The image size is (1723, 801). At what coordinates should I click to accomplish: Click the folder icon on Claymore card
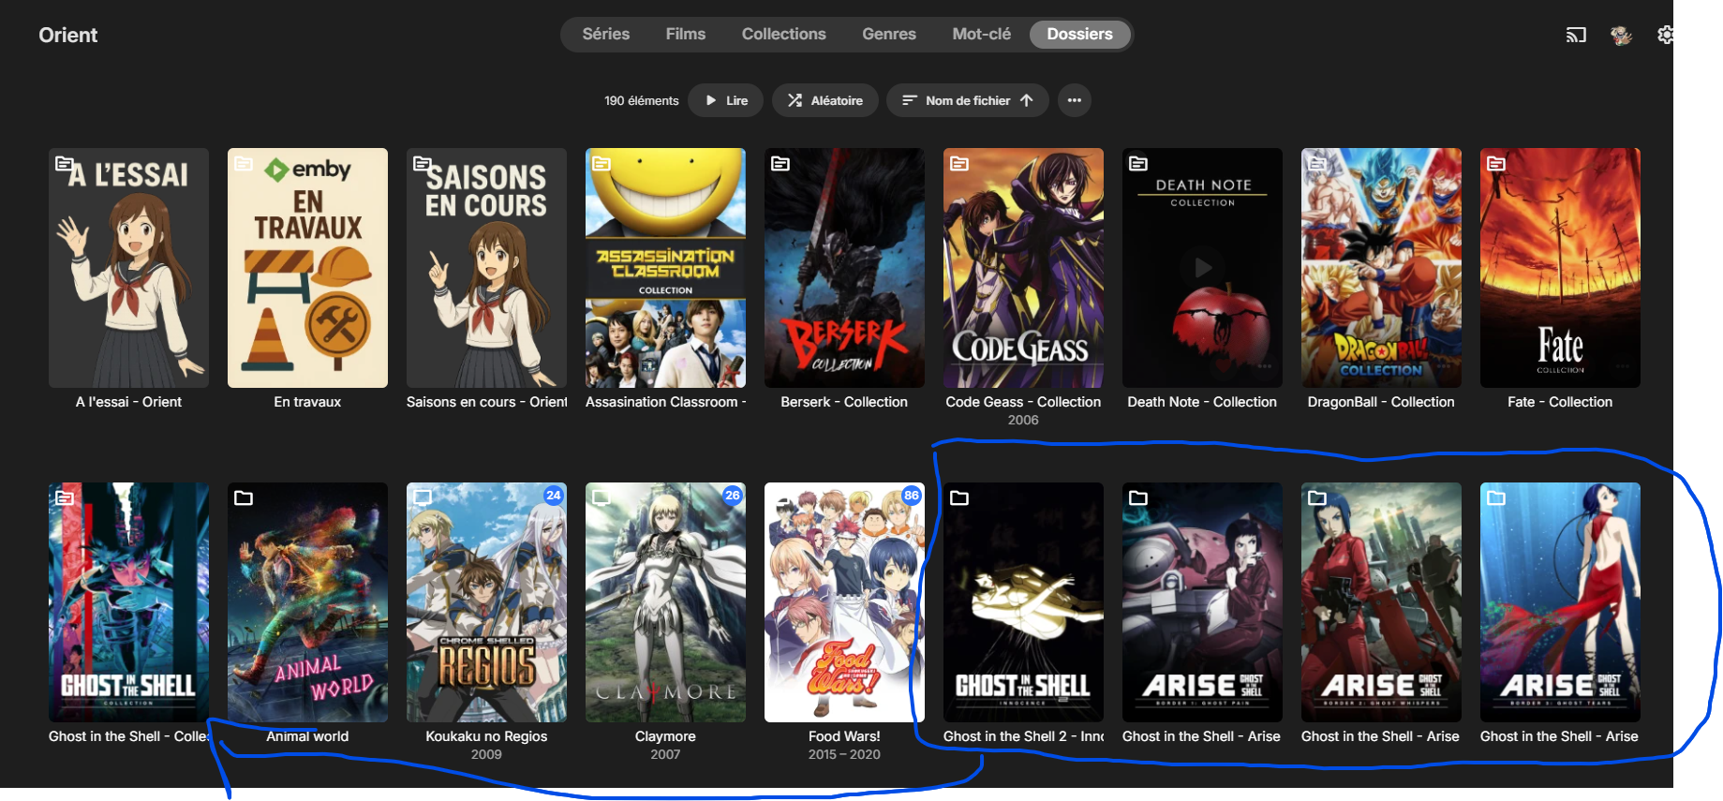coord(602,498)
